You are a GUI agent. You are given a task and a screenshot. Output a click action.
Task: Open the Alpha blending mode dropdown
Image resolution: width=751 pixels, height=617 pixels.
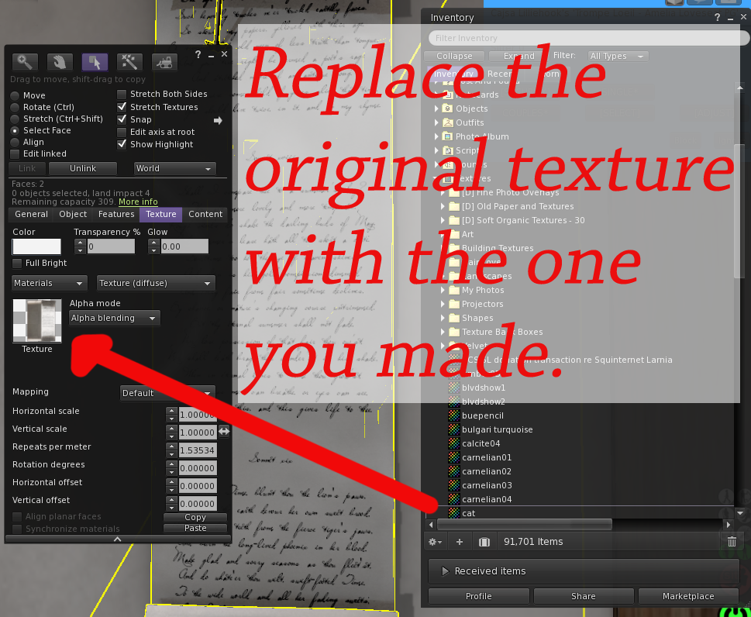[x=114, y=319]
